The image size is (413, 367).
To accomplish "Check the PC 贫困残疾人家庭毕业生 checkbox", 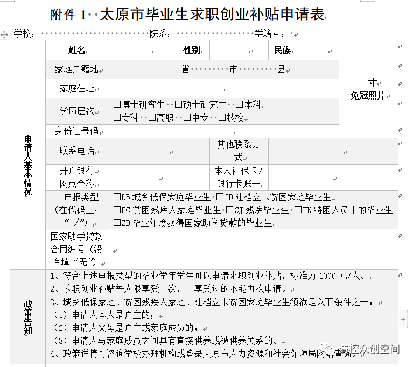I will click(x=117, y=209).
